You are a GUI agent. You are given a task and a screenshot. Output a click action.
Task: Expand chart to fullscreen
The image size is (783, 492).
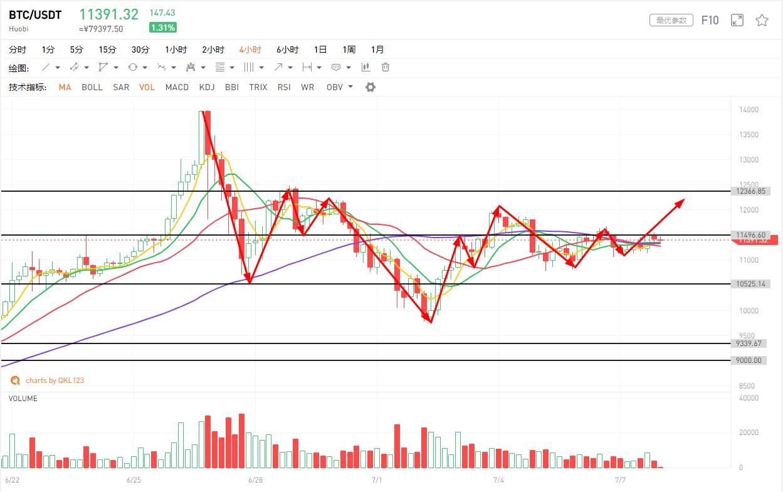tap(737, 20)
